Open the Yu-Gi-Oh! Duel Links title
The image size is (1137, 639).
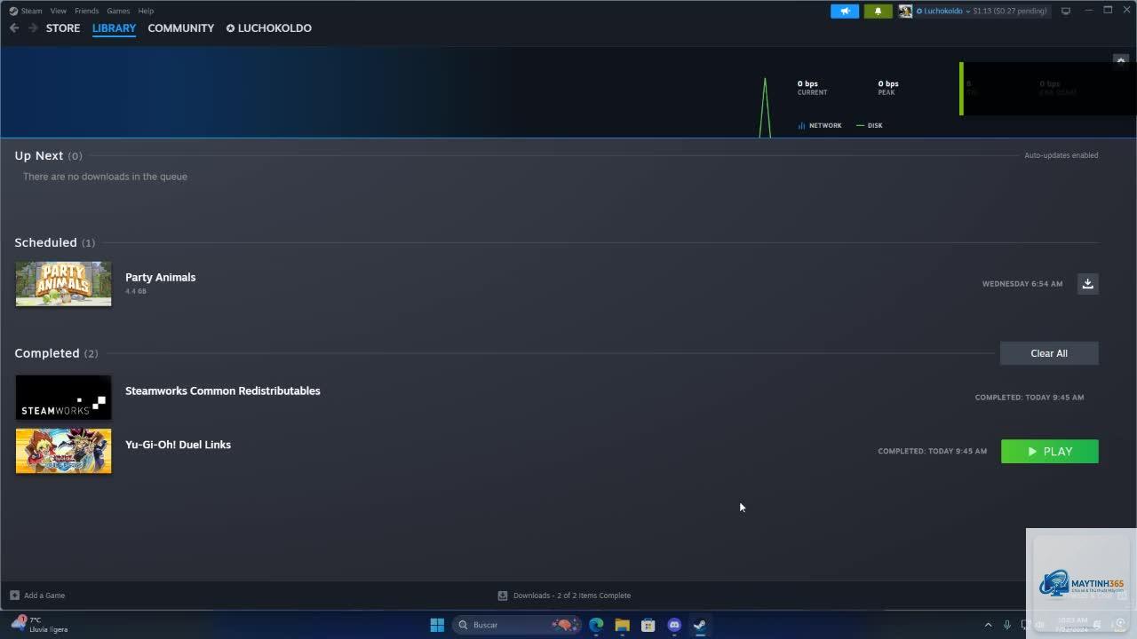pyautogui.click(x=178, y=445)
